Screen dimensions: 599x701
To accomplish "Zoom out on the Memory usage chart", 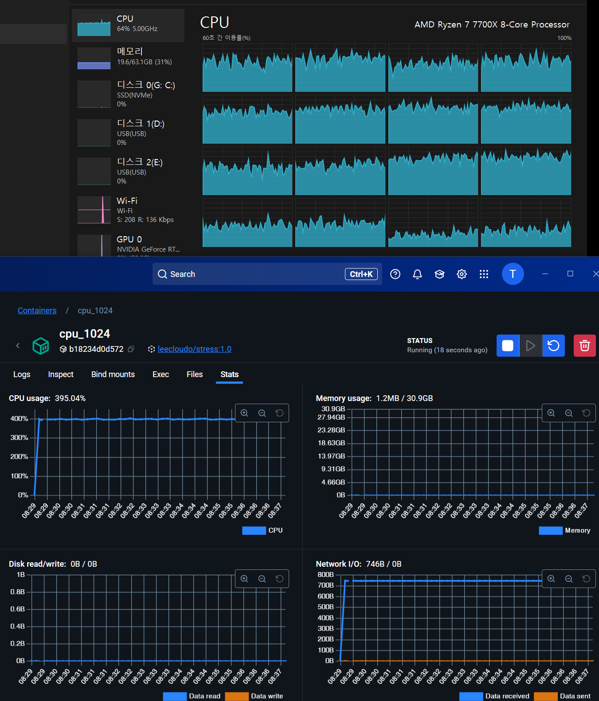I will point(569,413).
